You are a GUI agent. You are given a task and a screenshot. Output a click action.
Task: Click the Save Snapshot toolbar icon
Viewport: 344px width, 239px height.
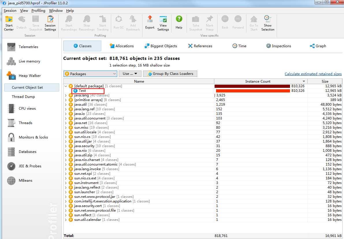click(36, 23)
